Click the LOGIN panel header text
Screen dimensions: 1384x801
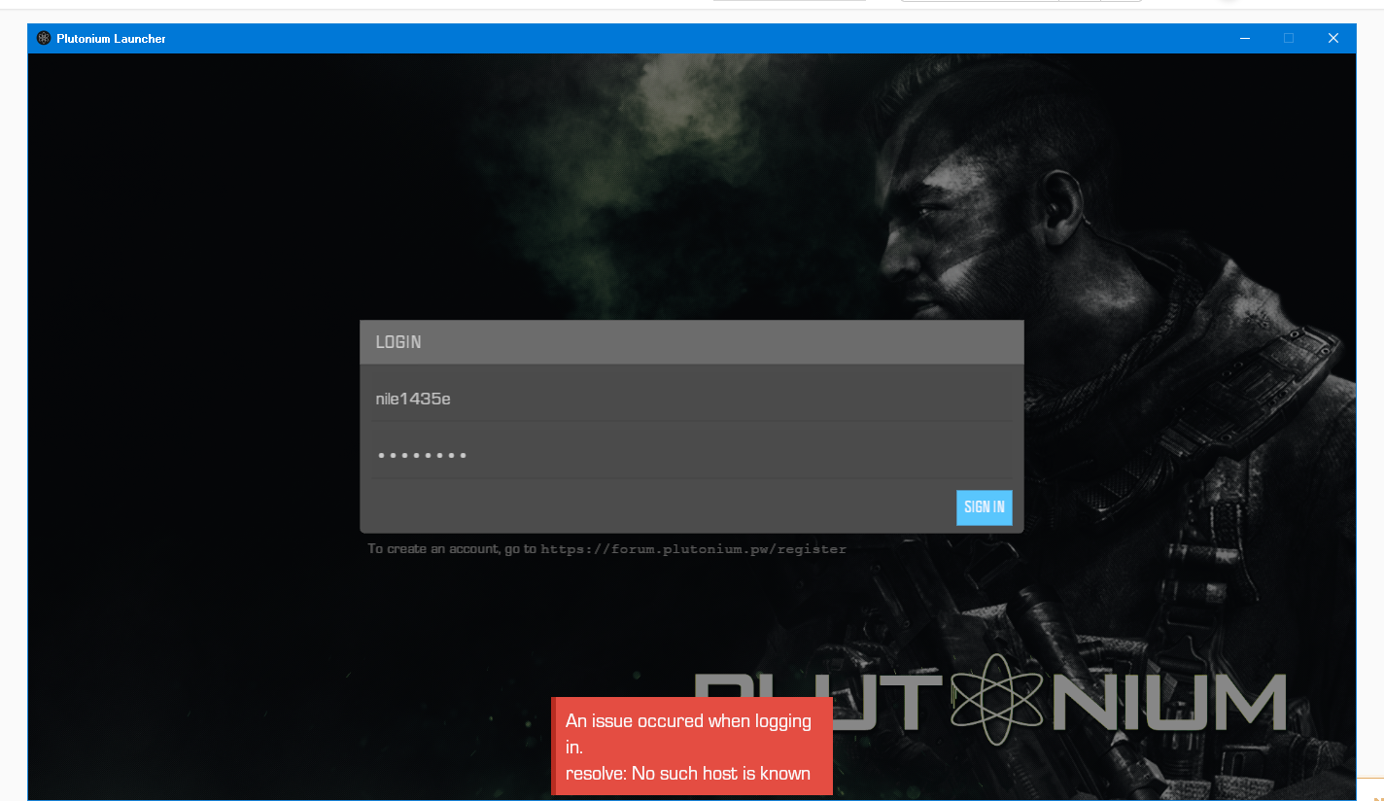pyautogui.click(x=398, y=342)
